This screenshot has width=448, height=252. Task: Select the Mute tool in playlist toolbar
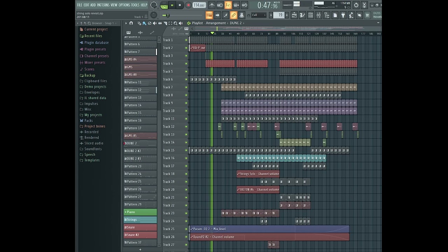coord(155,23)
